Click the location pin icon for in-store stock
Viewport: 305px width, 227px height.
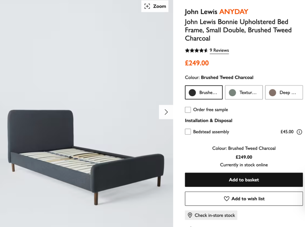[x=190, y=215]
